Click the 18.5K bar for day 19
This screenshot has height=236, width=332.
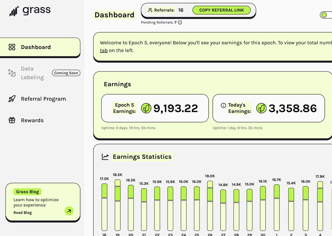118,205
